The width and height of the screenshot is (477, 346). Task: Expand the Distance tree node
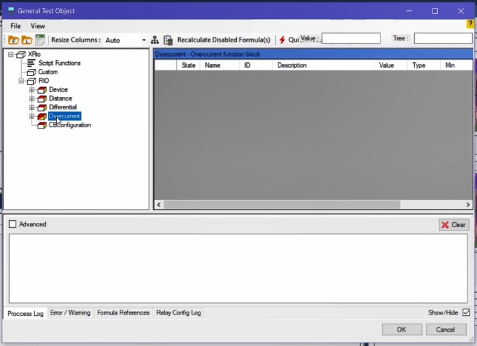[31, 98]
